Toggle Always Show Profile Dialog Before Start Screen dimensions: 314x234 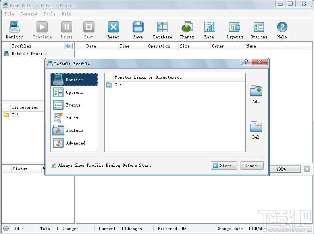pyautogui.click(x=53, y=166)
